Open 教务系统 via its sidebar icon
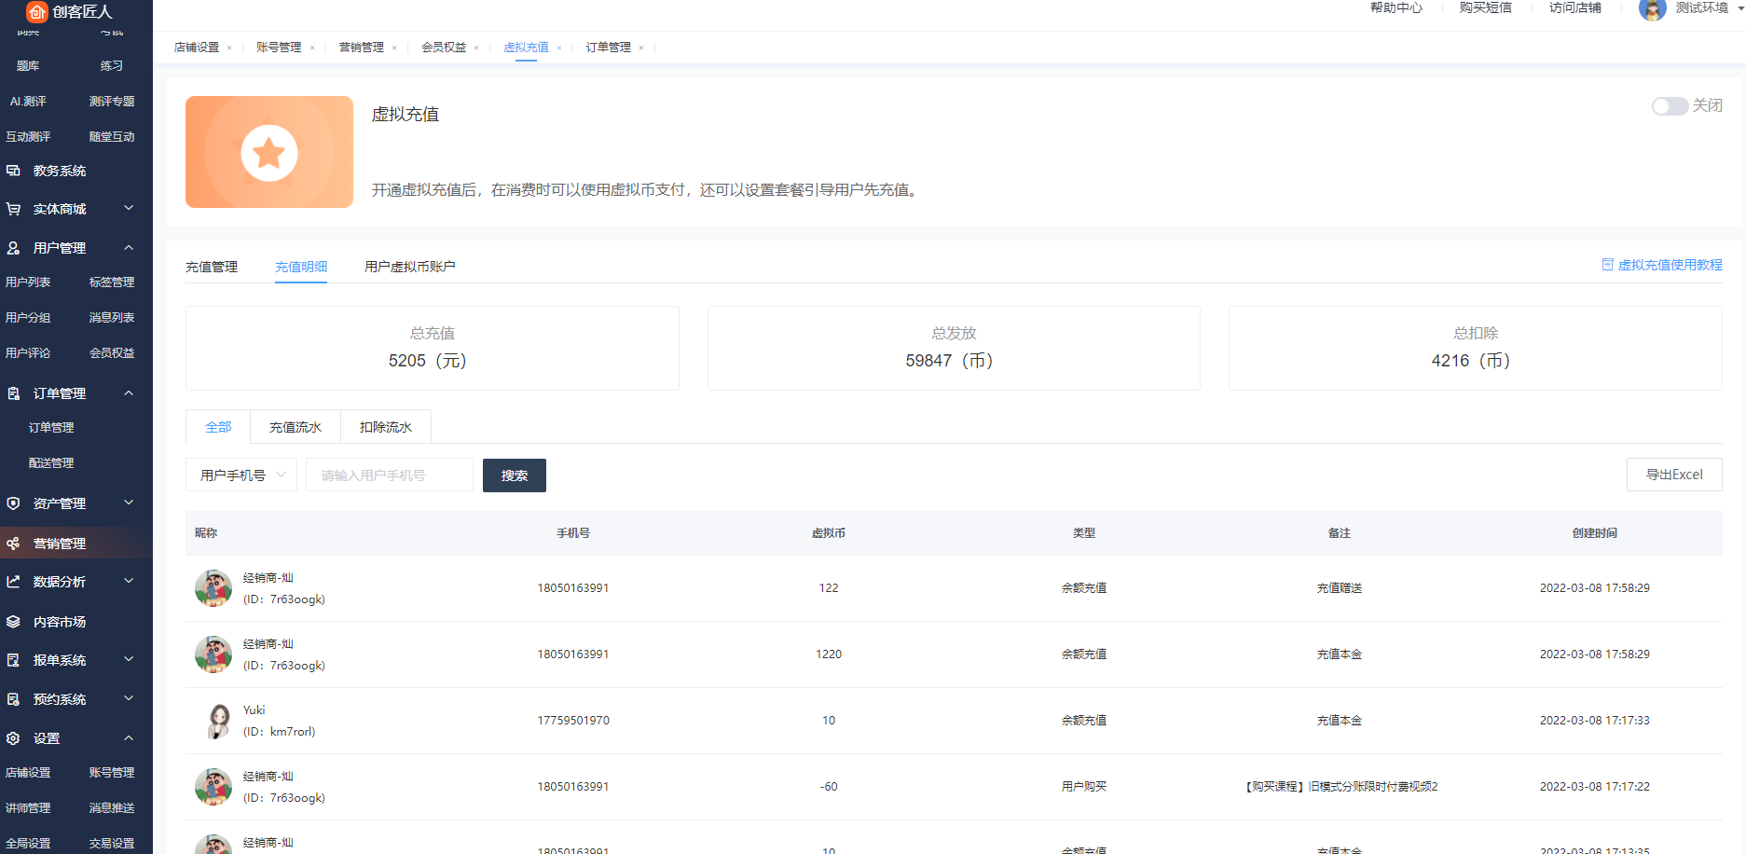1746x854 pixels. (13, 171)
